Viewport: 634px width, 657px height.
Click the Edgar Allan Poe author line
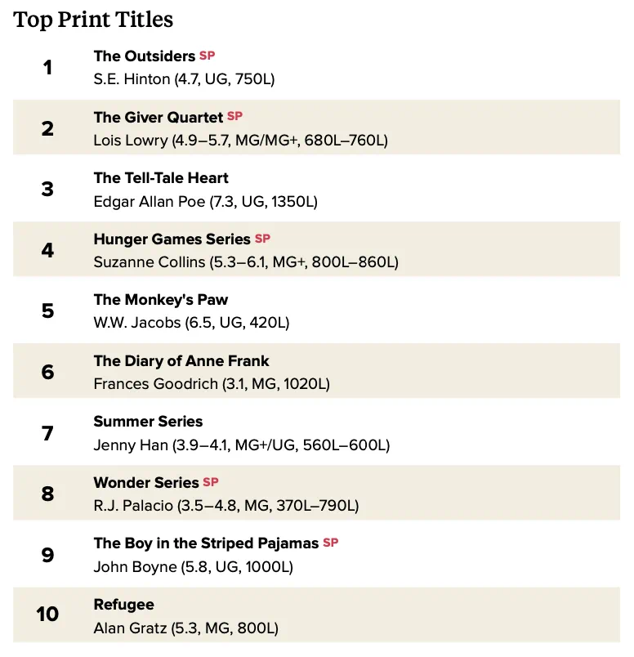[x=206, y=202]
